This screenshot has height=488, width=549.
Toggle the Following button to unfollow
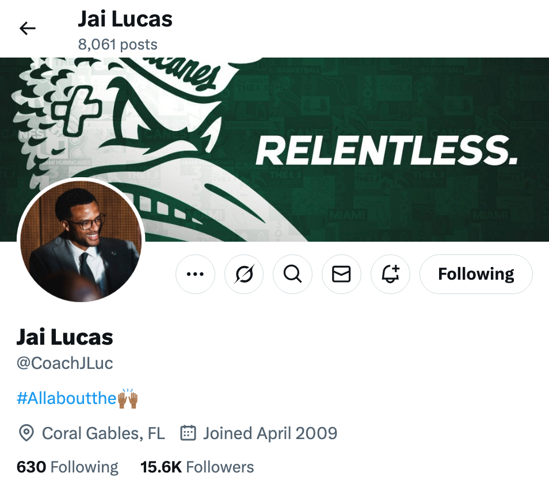[476, 274]
